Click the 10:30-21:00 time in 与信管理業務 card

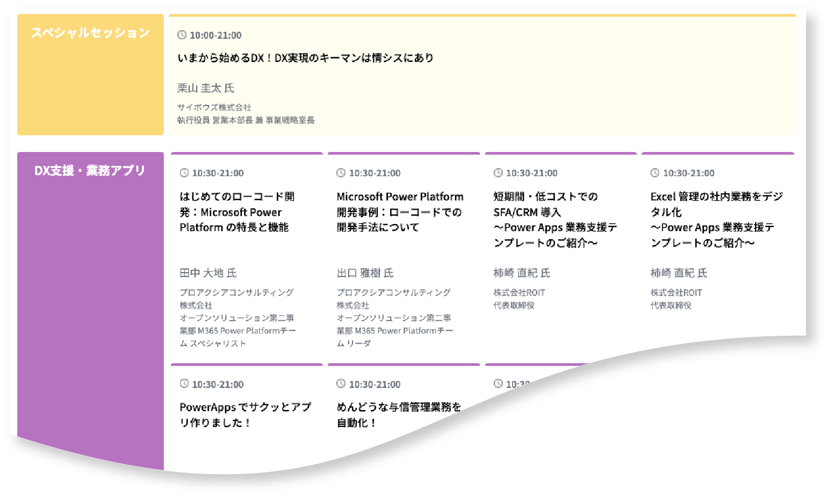pyautogui.click(x=375, y=384)
